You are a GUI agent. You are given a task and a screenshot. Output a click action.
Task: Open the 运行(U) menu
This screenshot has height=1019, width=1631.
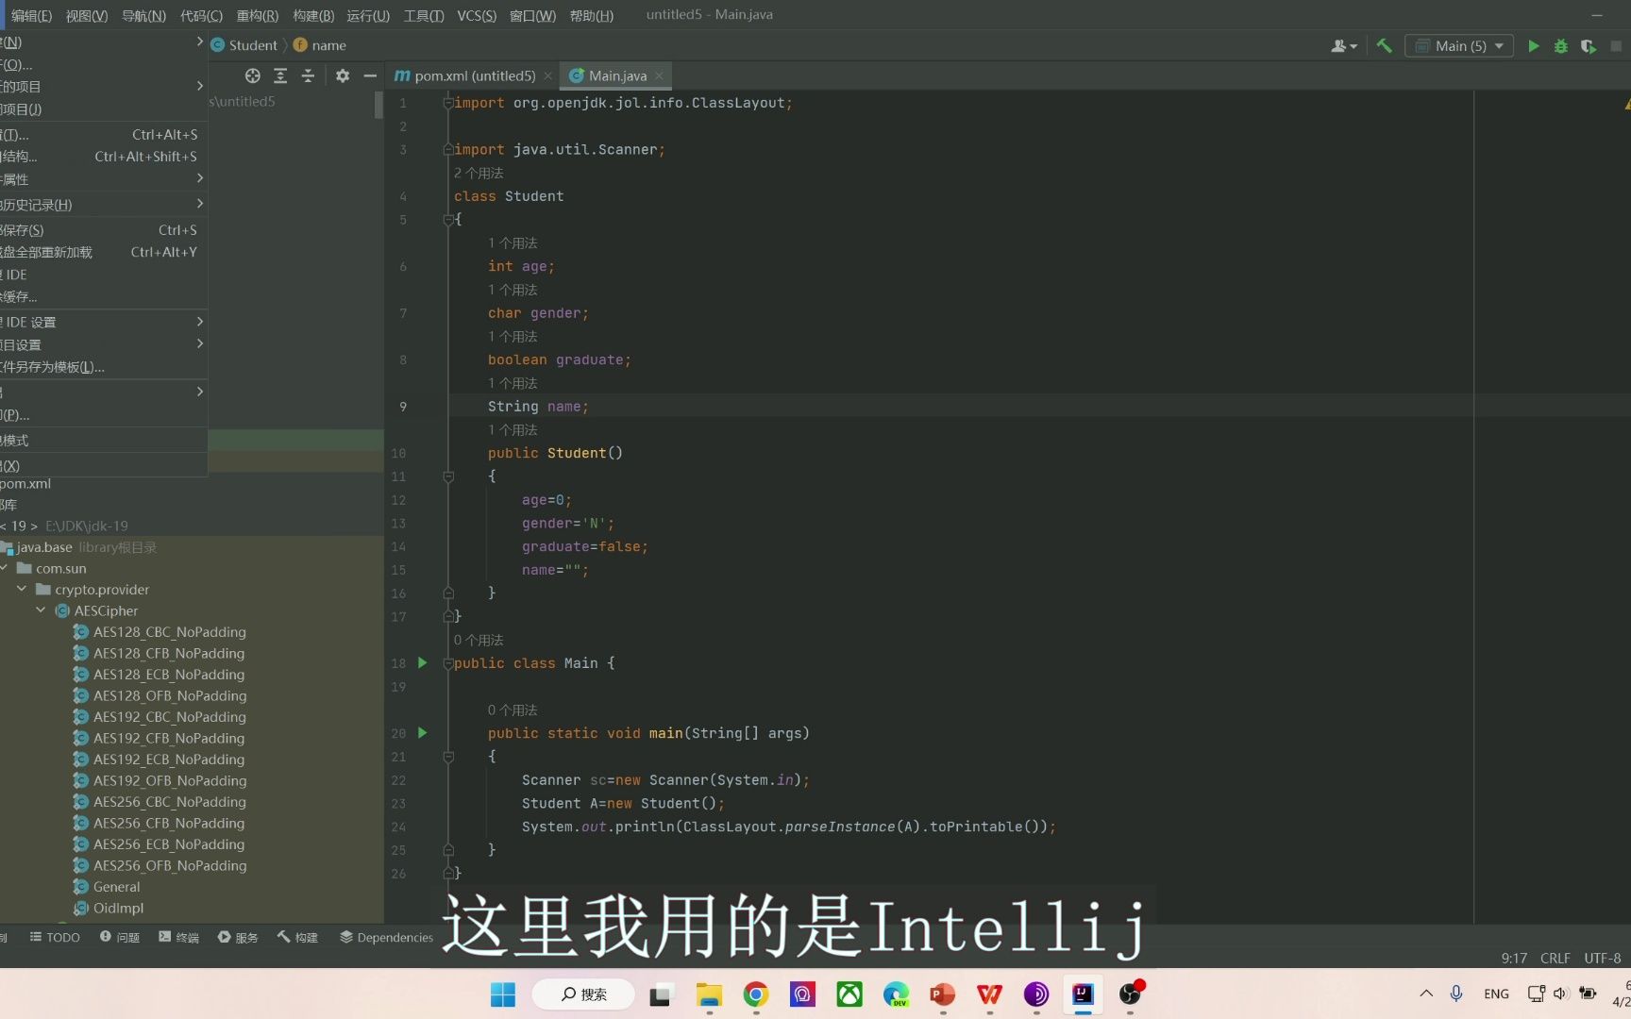tap(367, 15)
